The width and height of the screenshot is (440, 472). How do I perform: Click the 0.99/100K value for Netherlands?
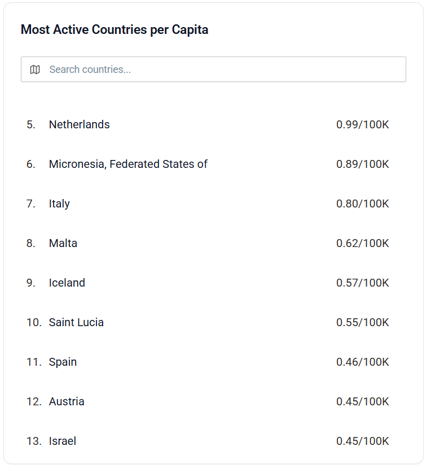point(362,124)
